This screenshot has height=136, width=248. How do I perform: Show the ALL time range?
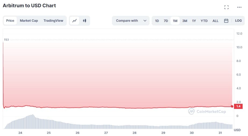215,21
